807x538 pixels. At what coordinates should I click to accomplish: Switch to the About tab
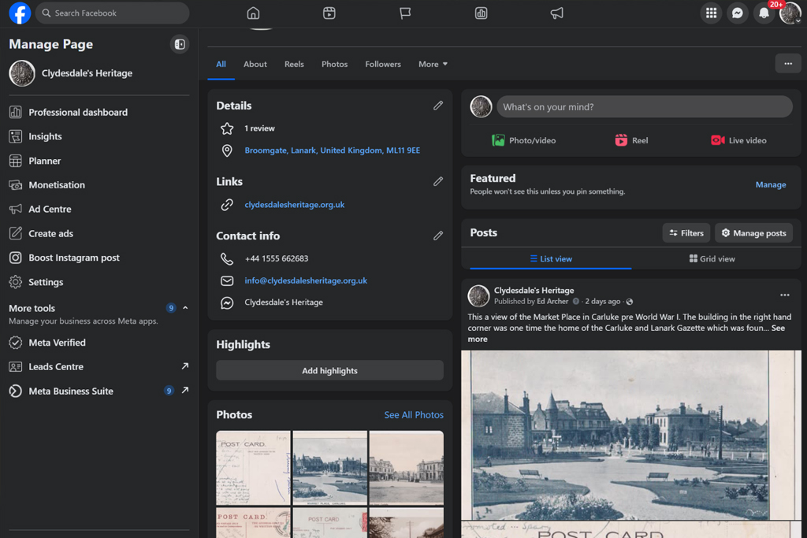[x=255, y=65]
